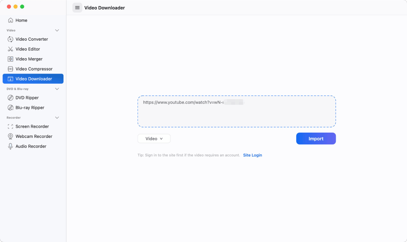Open the Video Converter label

point(32,39)
